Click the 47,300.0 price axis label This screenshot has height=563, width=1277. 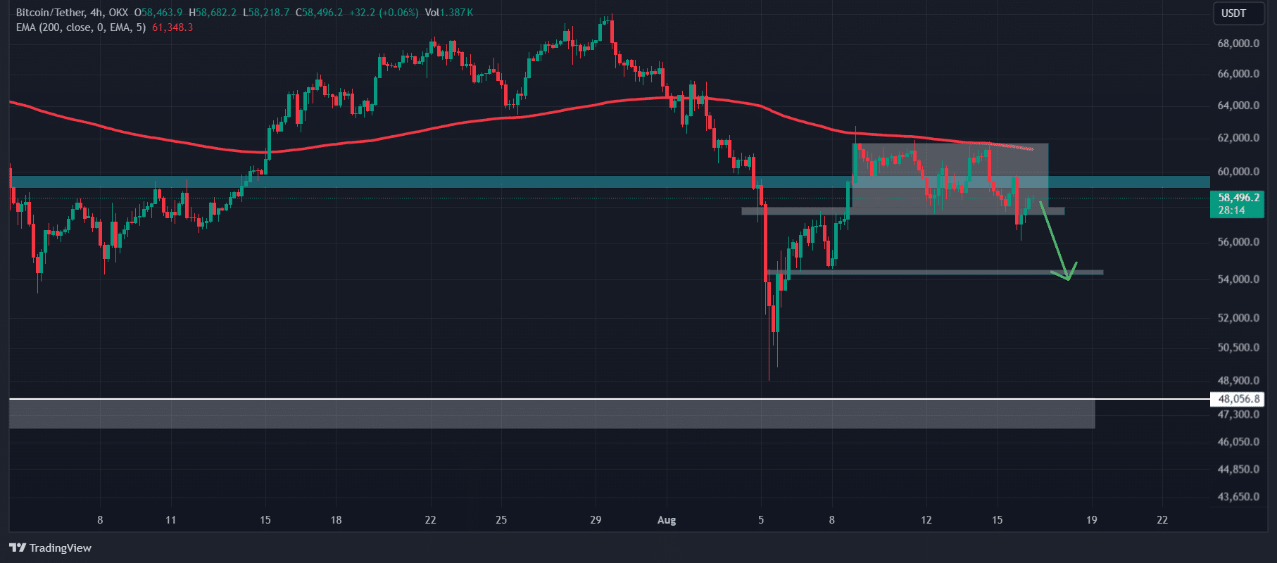[x=1238, y=415]
